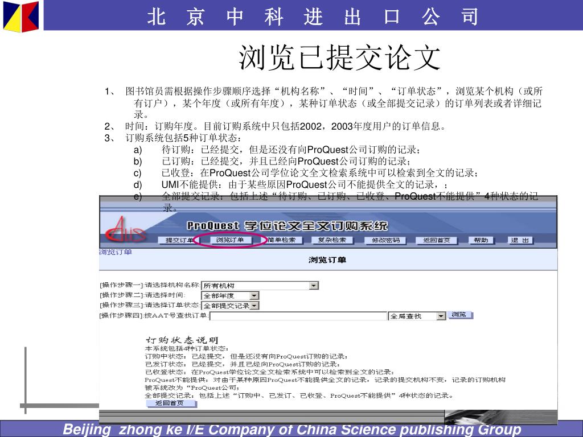The image size is (583, 437).
Task: Expand the 全局查找 search scope dropdown
Action: [441, 316]
